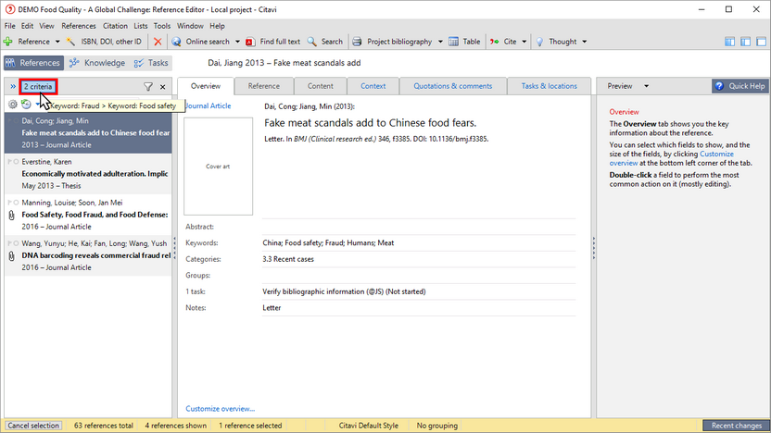Add a new Reference via toolbar
This screenshot has width=771, height=433.
(27, 42)
